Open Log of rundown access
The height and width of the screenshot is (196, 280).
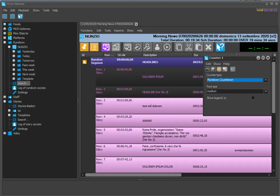[31, 88]
